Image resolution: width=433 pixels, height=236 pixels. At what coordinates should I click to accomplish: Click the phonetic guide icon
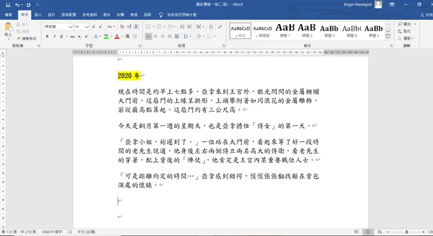(129, 26)
